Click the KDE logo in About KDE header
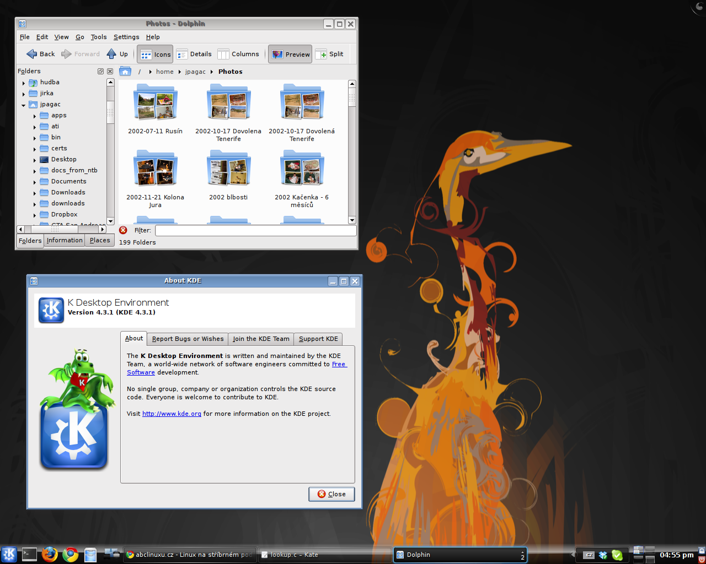 coord(51,310)
